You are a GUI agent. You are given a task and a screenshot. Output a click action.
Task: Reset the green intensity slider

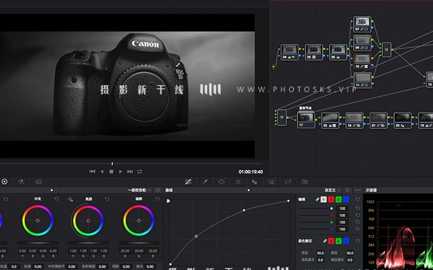click(358, 222)
